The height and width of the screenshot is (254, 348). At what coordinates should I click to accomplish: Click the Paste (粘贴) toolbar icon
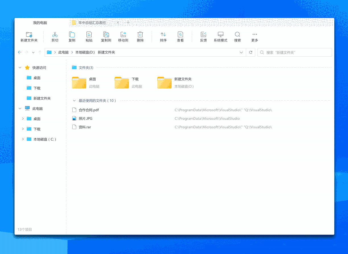point(89,35)
